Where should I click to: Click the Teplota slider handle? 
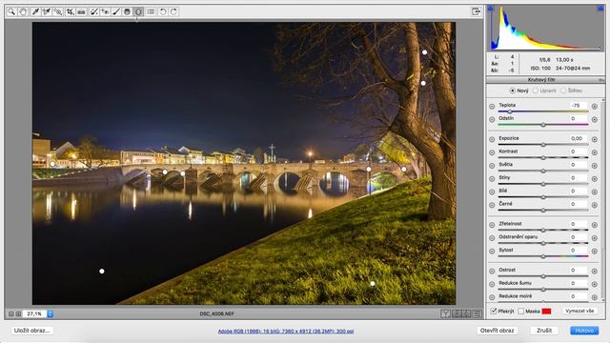pos(510,112)
